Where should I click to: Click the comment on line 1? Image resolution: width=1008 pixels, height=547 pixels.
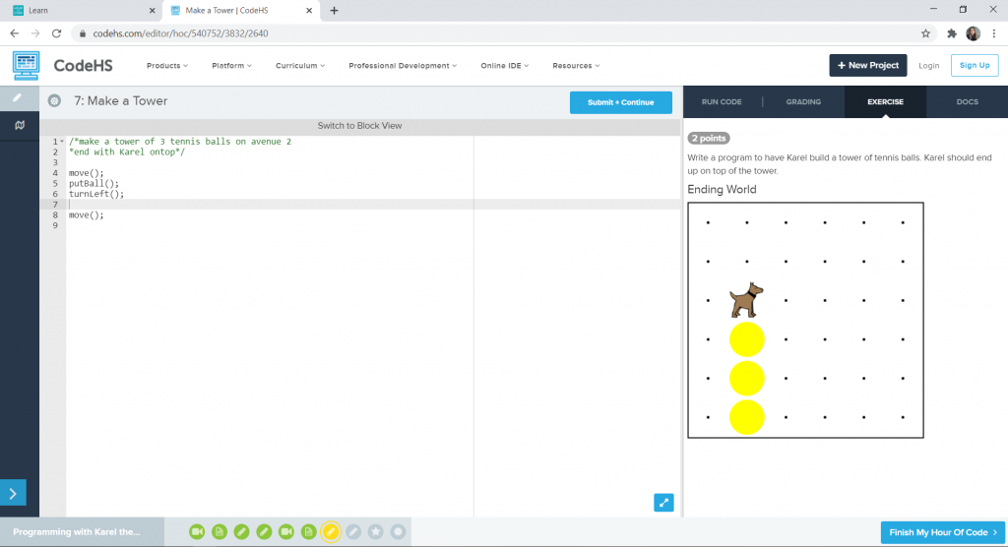pyautogui.click(x=180, y=142)
